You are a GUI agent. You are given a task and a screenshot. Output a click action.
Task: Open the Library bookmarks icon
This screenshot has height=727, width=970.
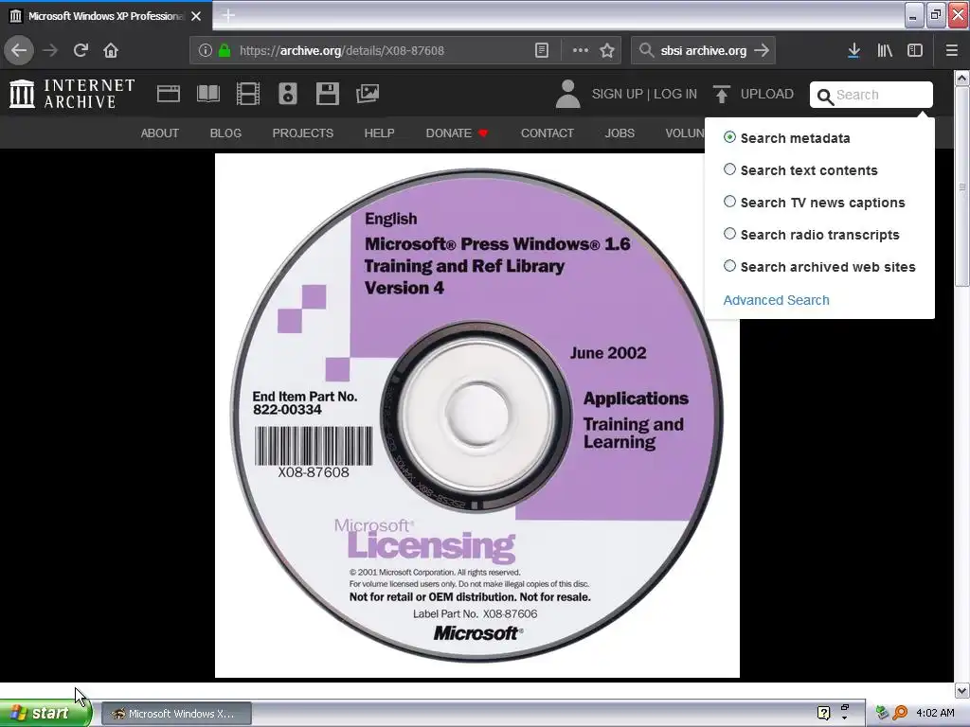(x=885, y=51)
